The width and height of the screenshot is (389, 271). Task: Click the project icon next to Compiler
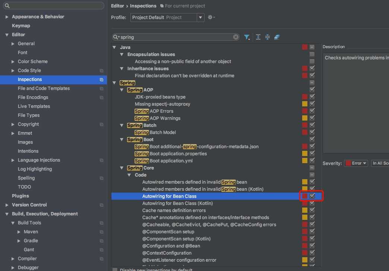tap(101, 259)
